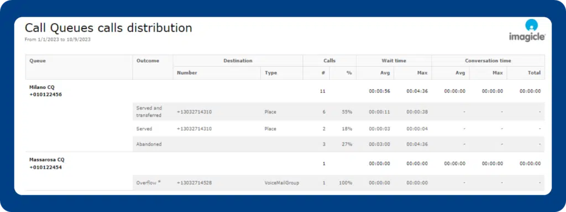Click Milano CQ average wait 00:00:56
The image size is (566, 212).
[x=379, y=91]
